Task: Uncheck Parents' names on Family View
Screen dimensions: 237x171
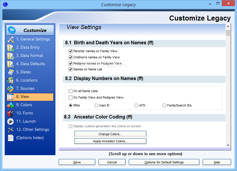Action: pos(70,51)
